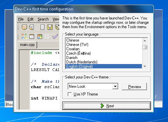Click the grey squares Rebuild All icon
This screenshot has width=168, height=122.
[x=47, y=37]
